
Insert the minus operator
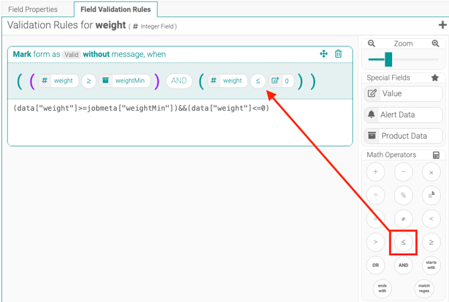pos(403,172)
